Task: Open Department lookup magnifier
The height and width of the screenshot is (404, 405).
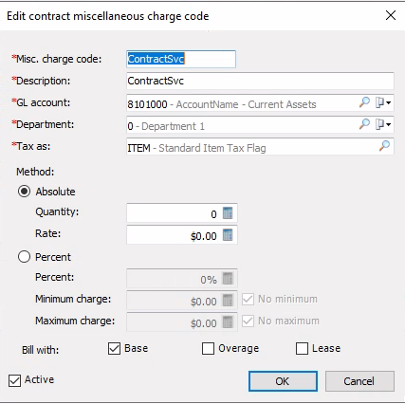Action: click(x=364, y=124)
